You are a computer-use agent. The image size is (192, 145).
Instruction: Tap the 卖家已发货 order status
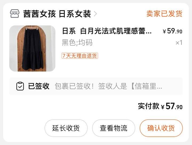164,14
